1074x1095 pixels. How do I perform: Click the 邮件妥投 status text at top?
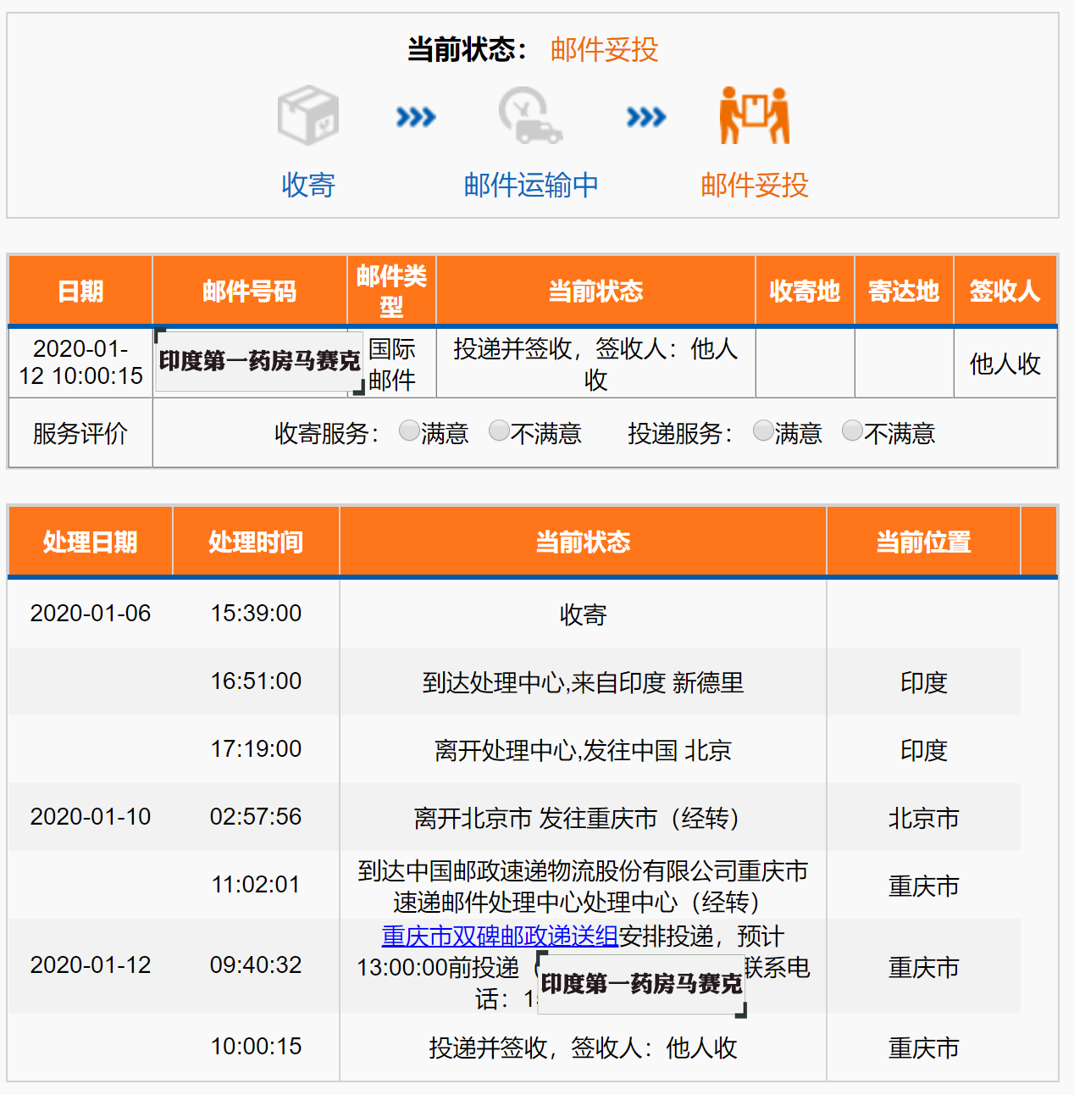pyautogui.click(x=604, y=51)
